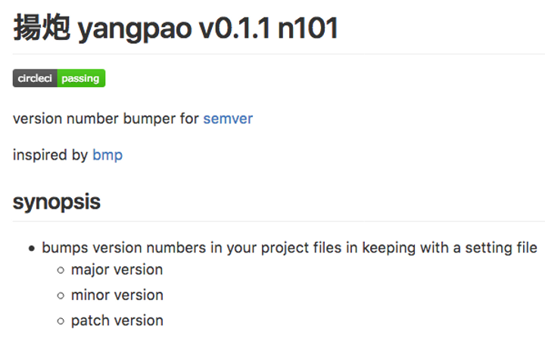This screenshot has height=341, width=545.
Task: Select the 'patch version' list item
Action: tap(117, 321)
